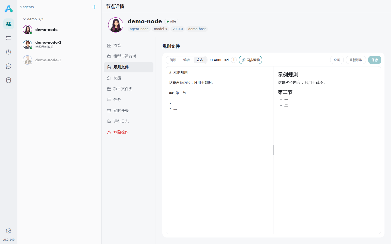Add a new agent with plus icon

tap(94, 7)
